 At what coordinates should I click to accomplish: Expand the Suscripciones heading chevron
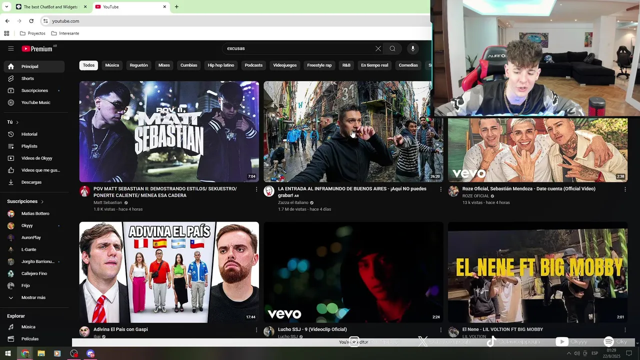click(42, 201)
